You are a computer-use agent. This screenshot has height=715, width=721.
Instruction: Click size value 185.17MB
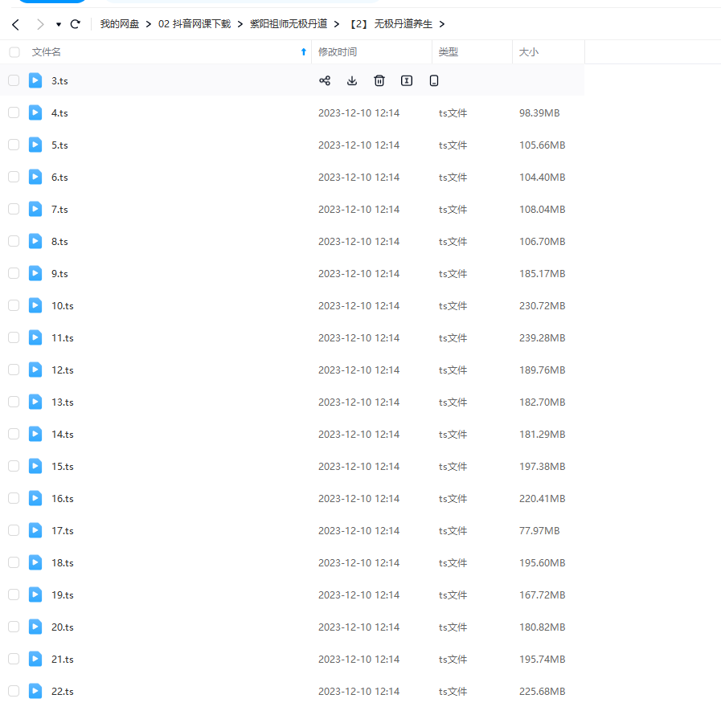click(x=542, y=274)
